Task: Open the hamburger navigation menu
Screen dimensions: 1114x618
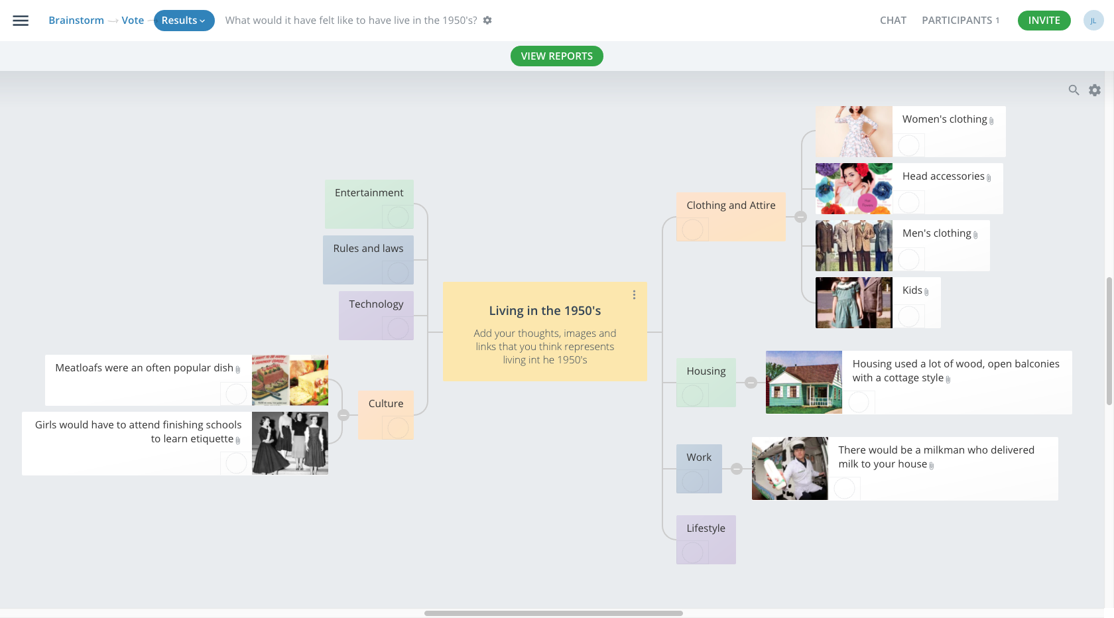Action: [x=21, y=21]
